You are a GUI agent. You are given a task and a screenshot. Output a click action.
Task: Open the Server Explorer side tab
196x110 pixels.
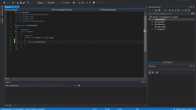(x=2, y=11)
